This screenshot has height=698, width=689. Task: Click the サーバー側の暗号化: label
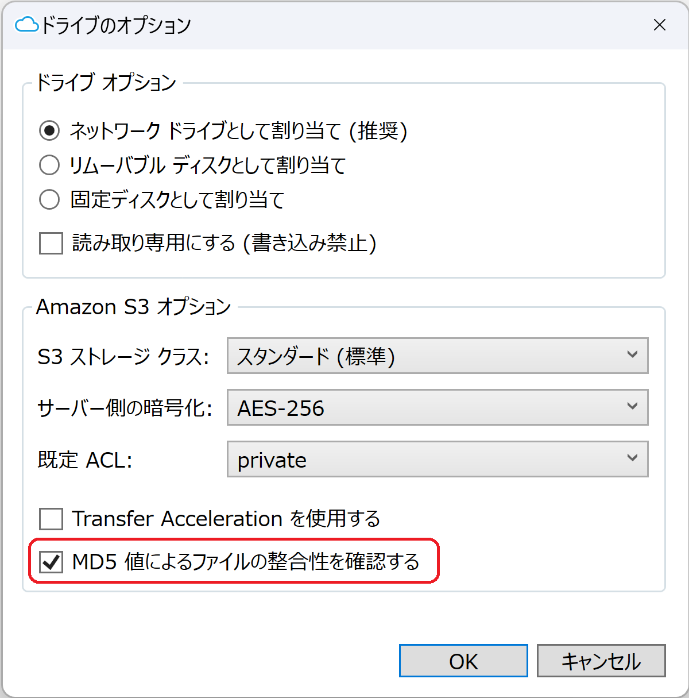[125, 408]
